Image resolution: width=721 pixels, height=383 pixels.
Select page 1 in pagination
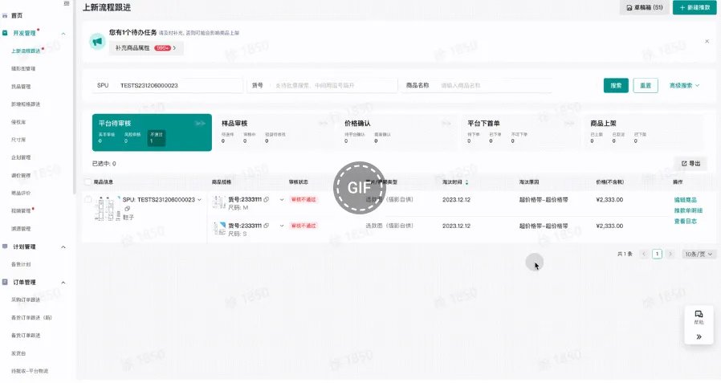tap(657, 254)
